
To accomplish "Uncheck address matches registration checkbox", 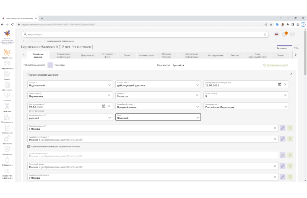I will pos(29,147).
